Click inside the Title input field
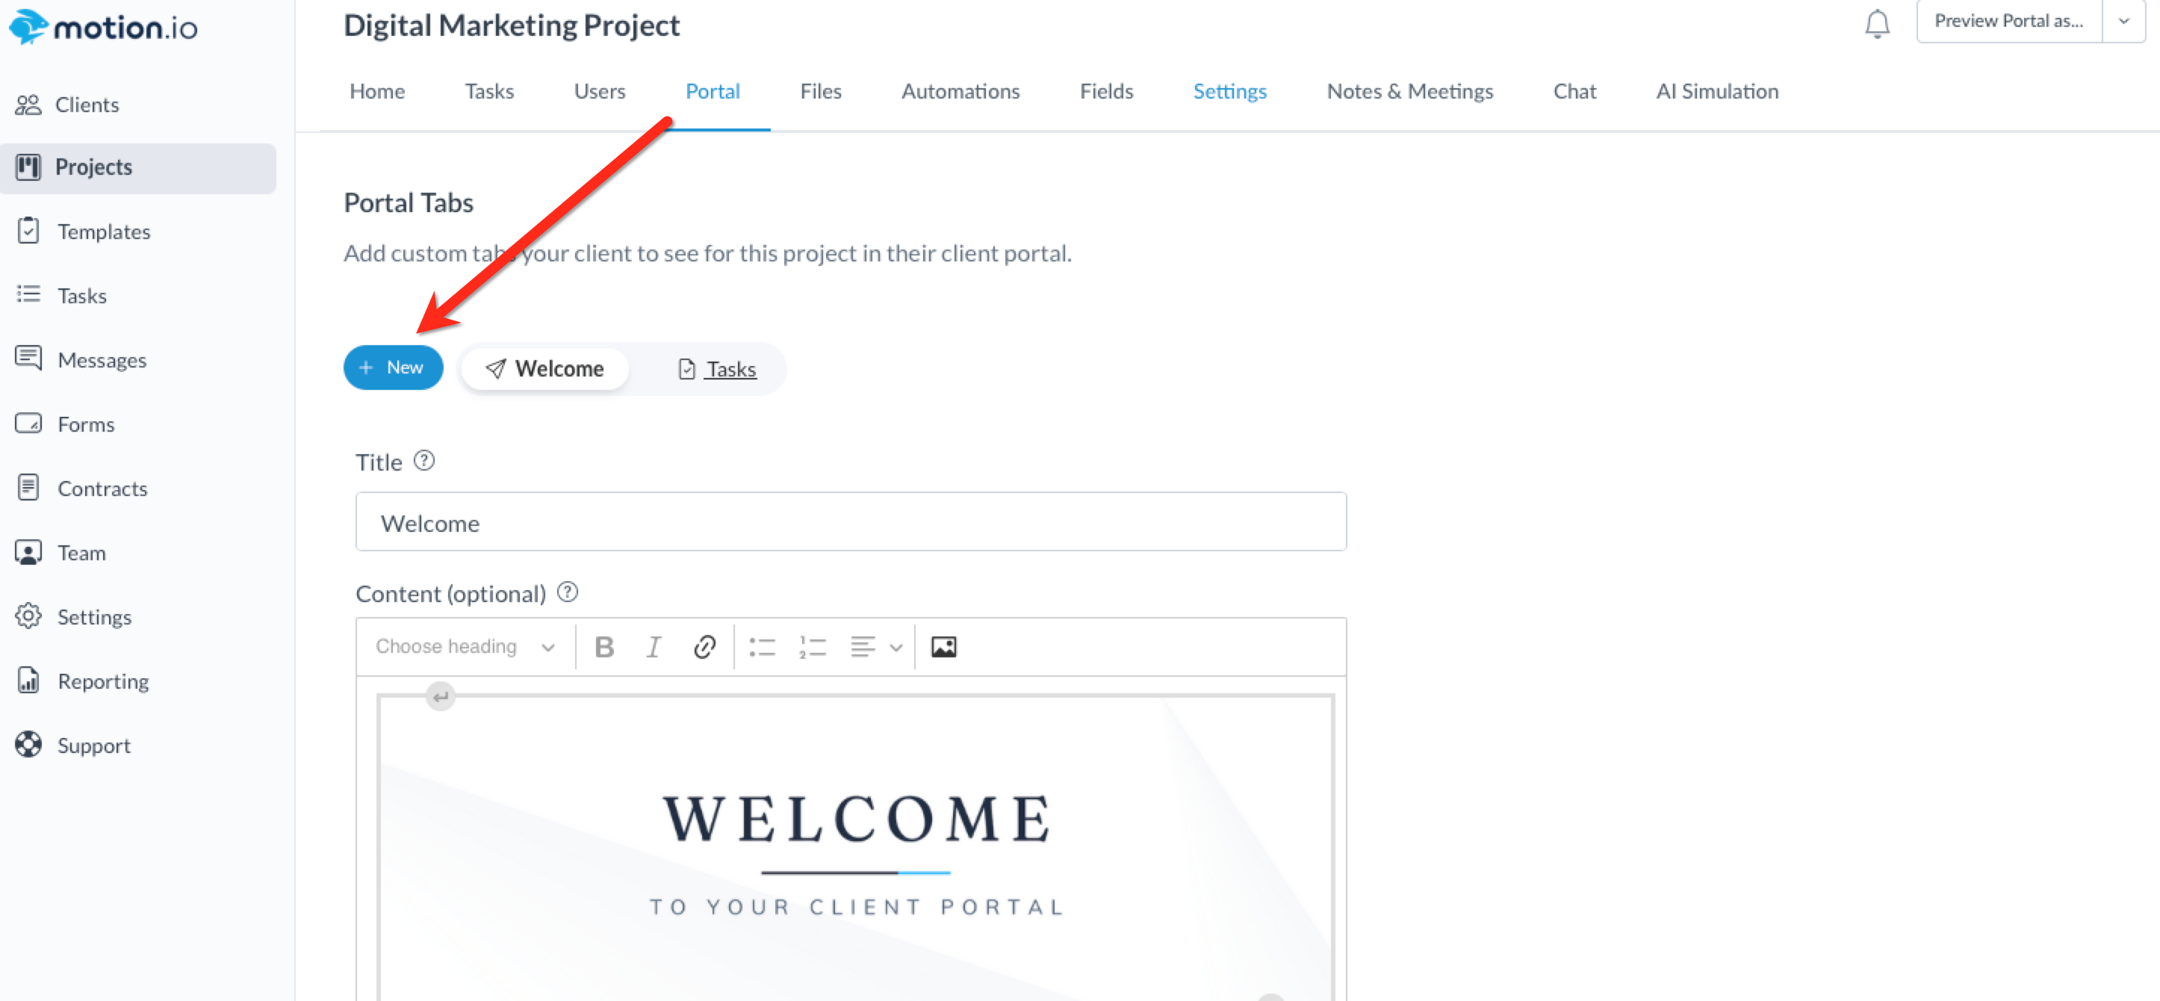The width and height of the screenshot is (2160, 1001). pyautogui.click(x=850, y=522)
